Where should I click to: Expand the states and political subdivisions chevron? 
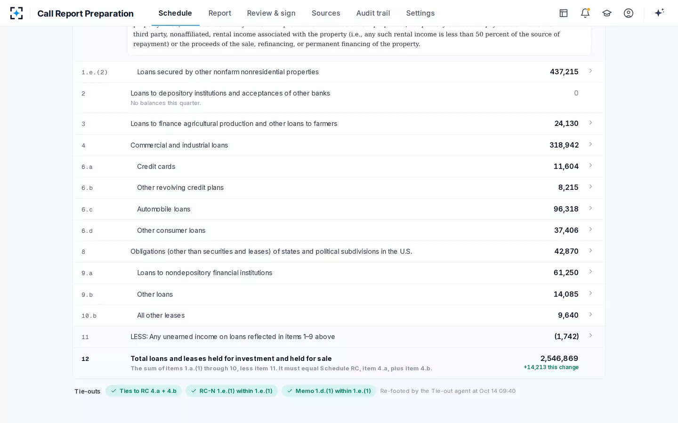pos(590,251)
